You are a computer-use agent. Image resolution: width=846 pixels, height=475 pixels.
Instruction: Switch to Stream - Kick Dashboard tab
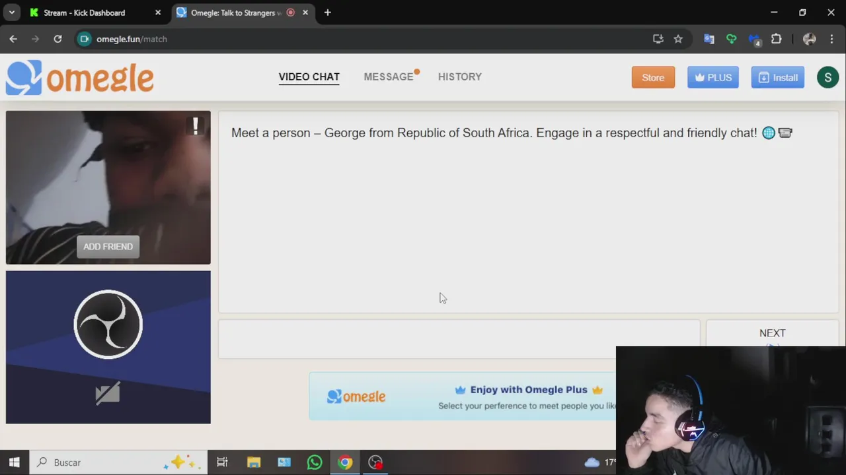pyautogui.click(x=84, y=13)
